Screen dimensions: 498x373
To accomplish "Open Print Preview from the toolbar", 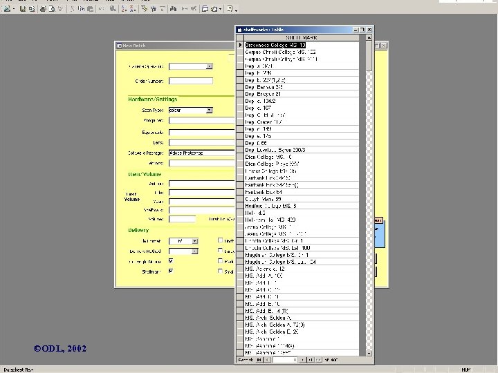I will (x=51, y=9).
